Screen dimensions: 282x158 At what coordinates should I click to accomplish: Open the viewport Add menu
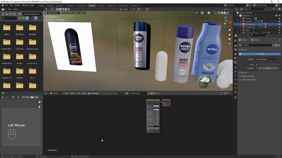(x=76, y=13)
